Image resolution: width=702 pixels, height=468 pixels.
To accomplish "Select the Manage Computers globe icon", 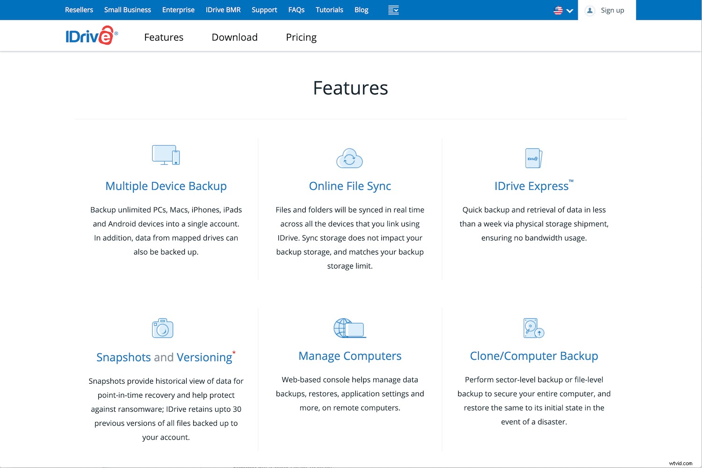I will tap(350, 328).
